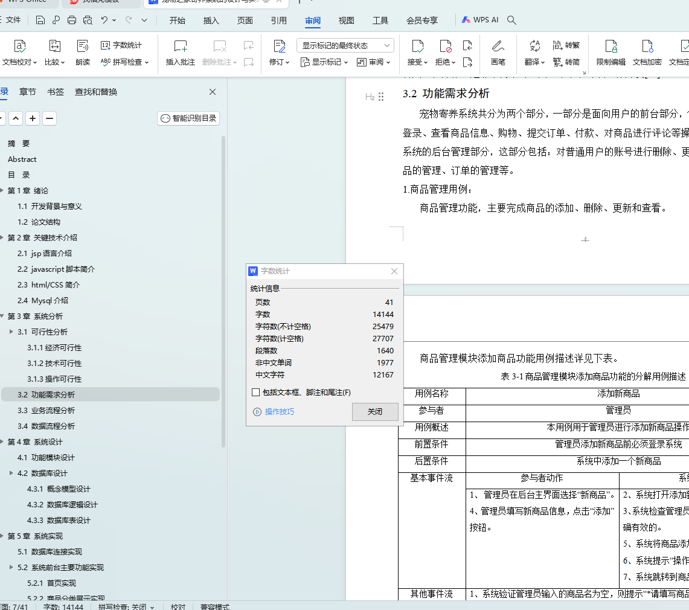Open word count from ribbon

tap(121, 45)
